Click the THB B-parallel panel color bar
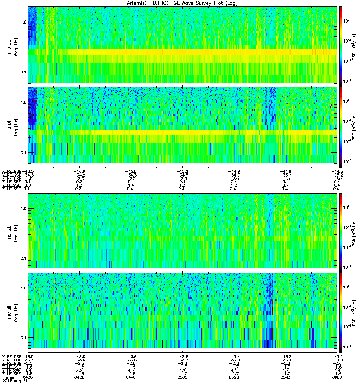 (x=341, y=127)
